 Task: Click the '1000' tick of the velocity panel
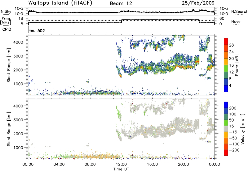tap(18, 148)
